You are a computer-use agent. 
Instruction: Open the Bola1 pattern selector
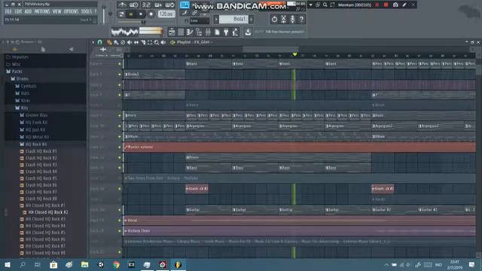point(233,20)
